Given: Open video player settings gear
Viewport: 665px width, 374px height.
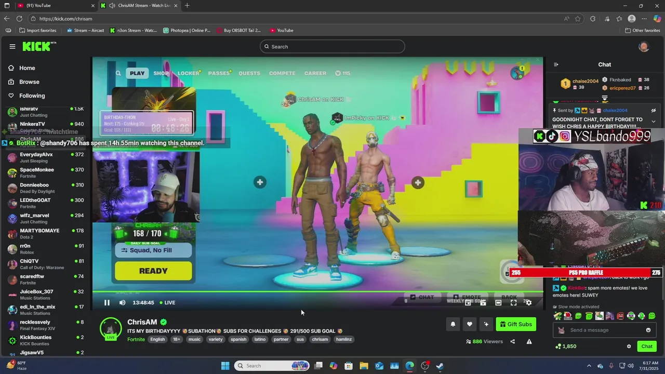Looking at the screenshot, I should coord(528,302).
